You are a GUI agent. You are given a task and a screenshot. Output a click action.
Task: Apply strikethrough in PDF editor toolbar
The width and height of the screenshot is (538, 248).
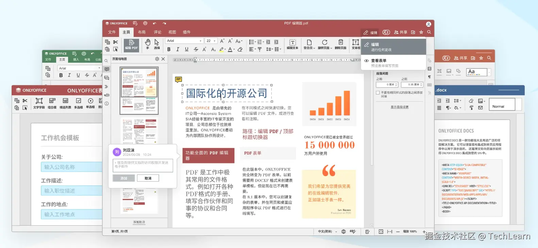tap(196, 49)
